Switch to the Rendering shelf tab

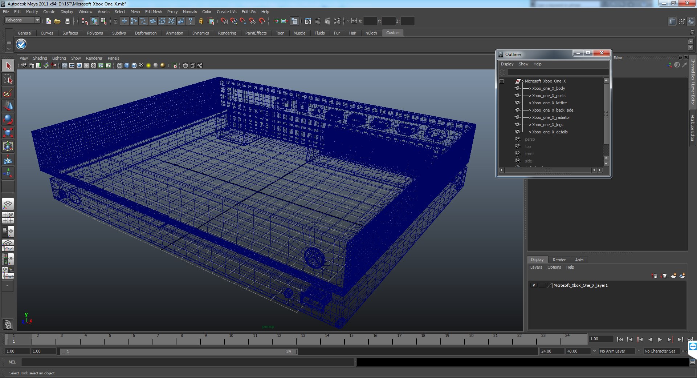227,33
